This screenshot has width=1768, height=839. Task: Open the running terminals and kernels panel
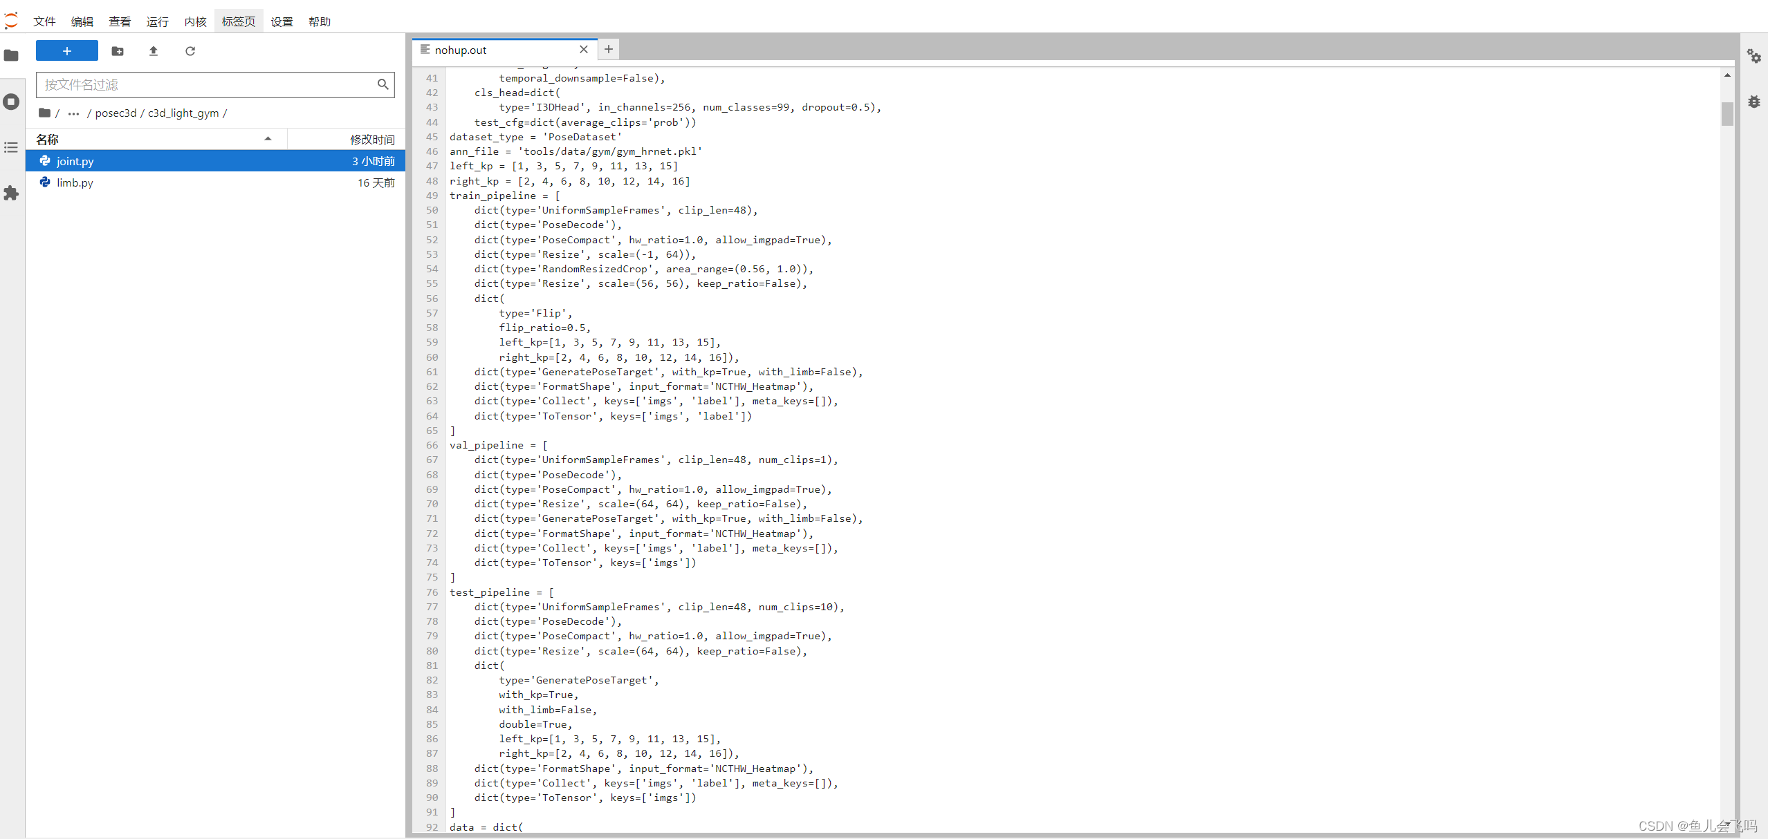[x=11, y=101]
